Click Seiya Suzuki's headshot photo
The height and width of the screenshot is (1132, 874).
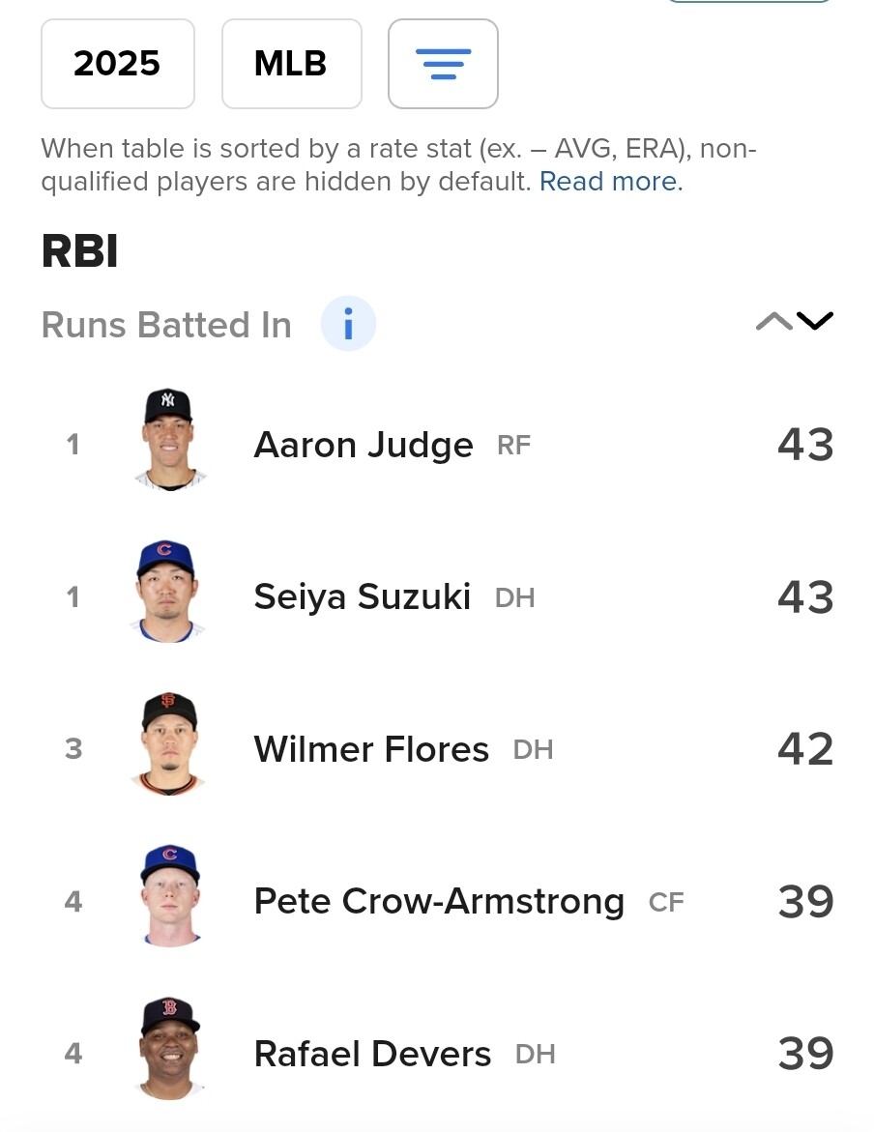pyautogui.click(x=168, y=592)
